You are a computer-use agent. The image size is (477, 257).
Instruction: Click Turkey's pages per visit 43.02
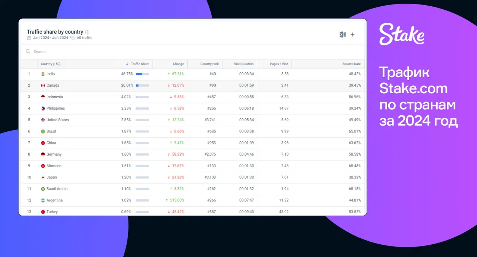[284, 212]
